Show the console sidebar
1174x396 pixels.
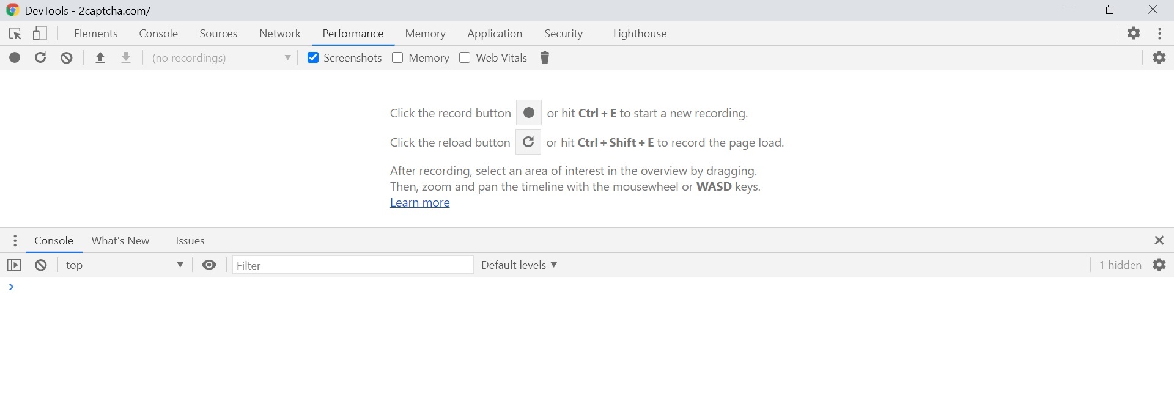pyautogui.click(x=14, y=265)
